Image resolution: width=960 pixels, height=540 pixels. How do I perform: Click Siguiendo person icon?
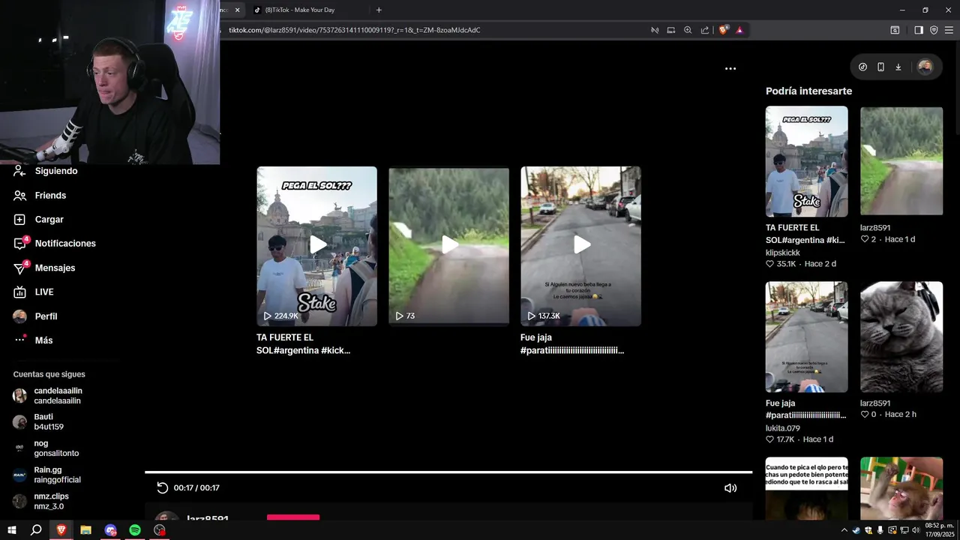19,171
